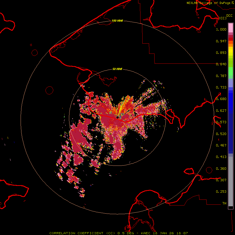The image size is (235, 235).
Task: Click the 18 JAN 26 18:07 timestamp
Action: pos(171,233)
